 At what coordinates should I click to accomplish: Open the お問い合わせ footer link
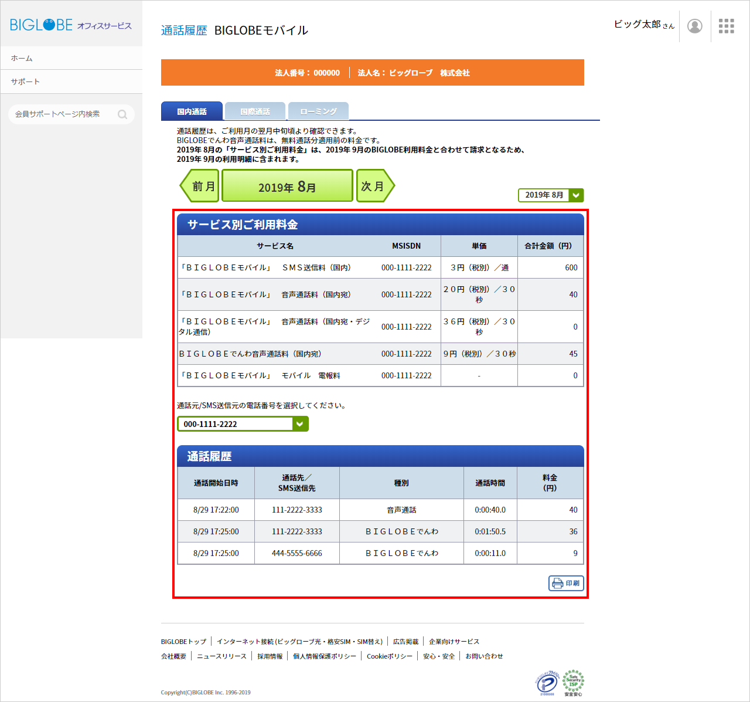[484, 656]
